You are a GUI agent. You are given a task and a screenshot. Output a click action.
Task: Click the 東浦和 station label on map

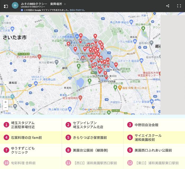(67, 88)
